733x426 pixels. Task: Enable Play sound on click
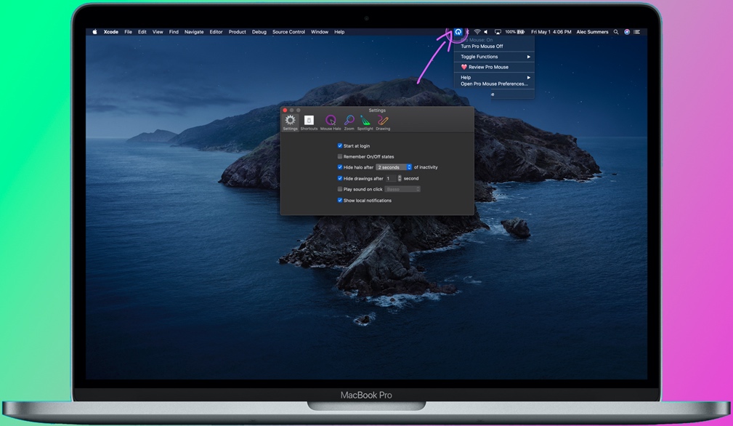339,189
